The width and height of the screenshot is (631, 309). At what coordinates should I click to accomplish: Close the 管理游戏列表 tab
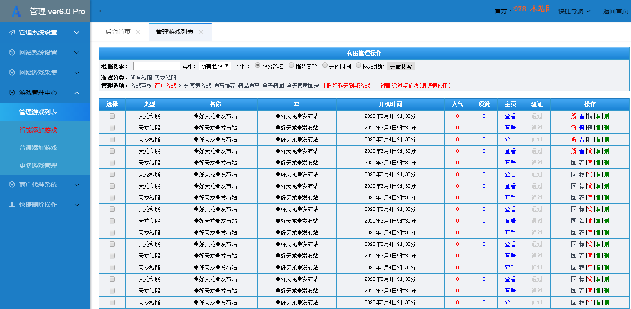coord(201,32)
